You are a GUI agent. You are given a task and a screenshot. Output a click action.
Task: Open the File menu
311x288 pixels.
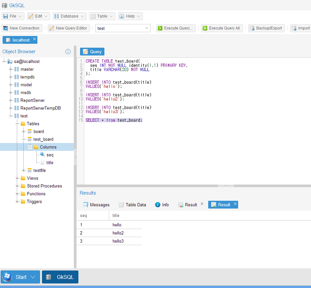[x=13, y=16]
